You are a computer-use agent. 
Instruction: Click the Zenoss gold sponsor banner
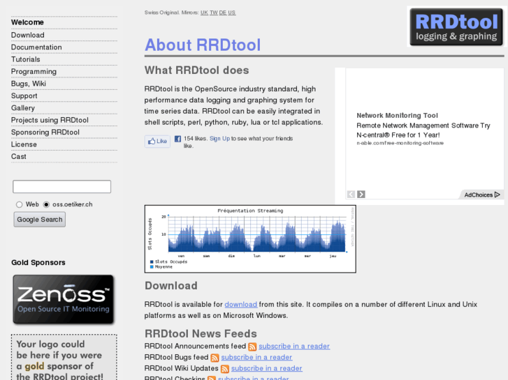coord(63,299)
